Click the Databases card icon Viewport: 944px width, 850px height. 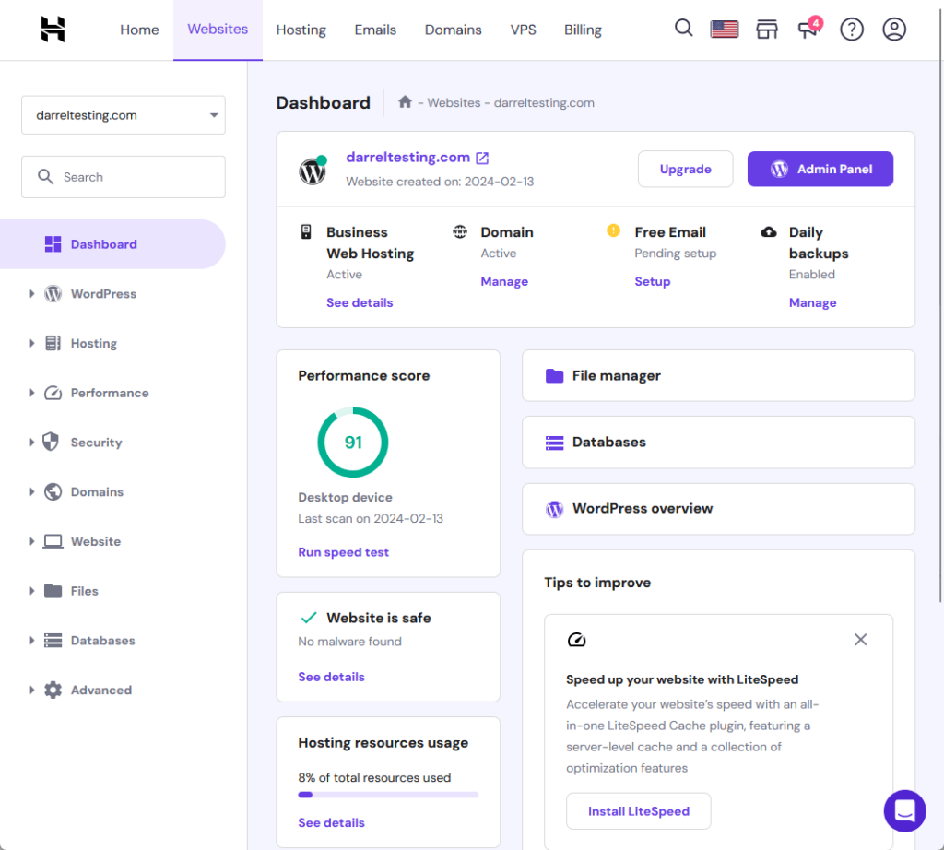(x=554, y=443)
